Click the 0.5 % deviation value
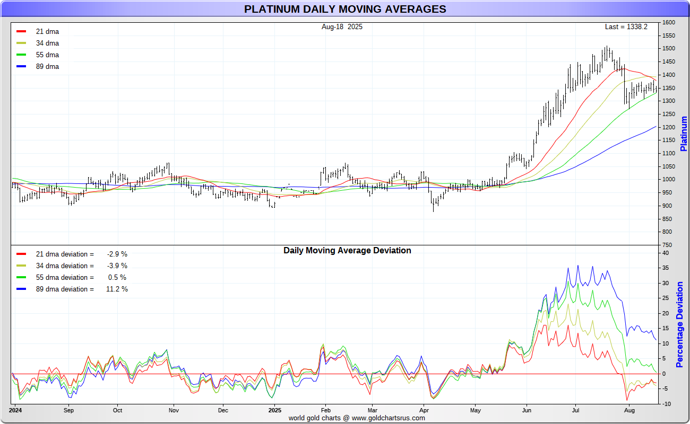690x424 pixels. pos(117,277)
